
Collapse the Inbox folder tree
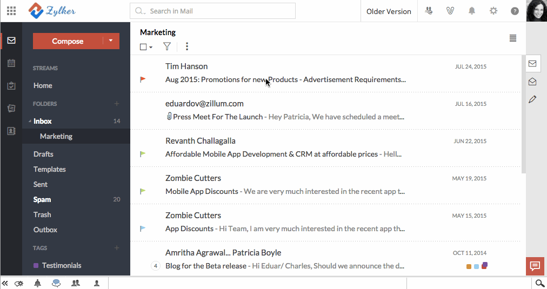pos(30,121)
